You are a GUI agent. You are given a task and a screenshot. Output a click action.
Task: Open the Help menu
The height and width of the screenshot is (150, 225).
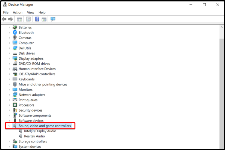coord(42,13)
